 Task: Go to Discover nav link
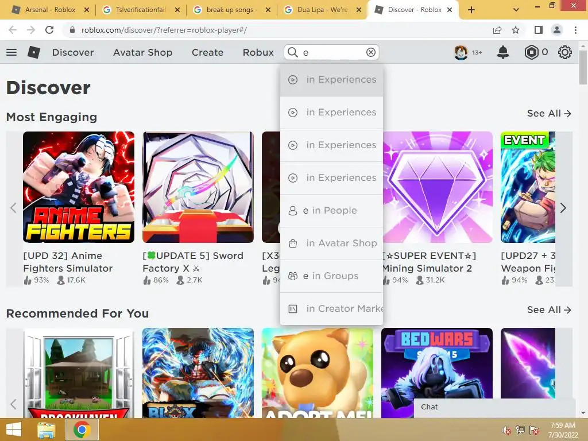click(73, 52)
